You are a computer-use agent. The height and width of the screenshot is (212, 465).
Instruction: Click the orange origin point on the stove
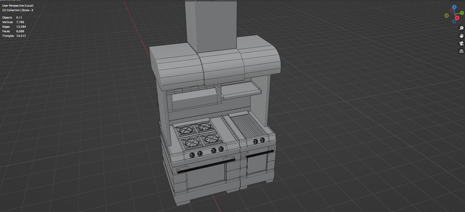[x=217, y=87]
